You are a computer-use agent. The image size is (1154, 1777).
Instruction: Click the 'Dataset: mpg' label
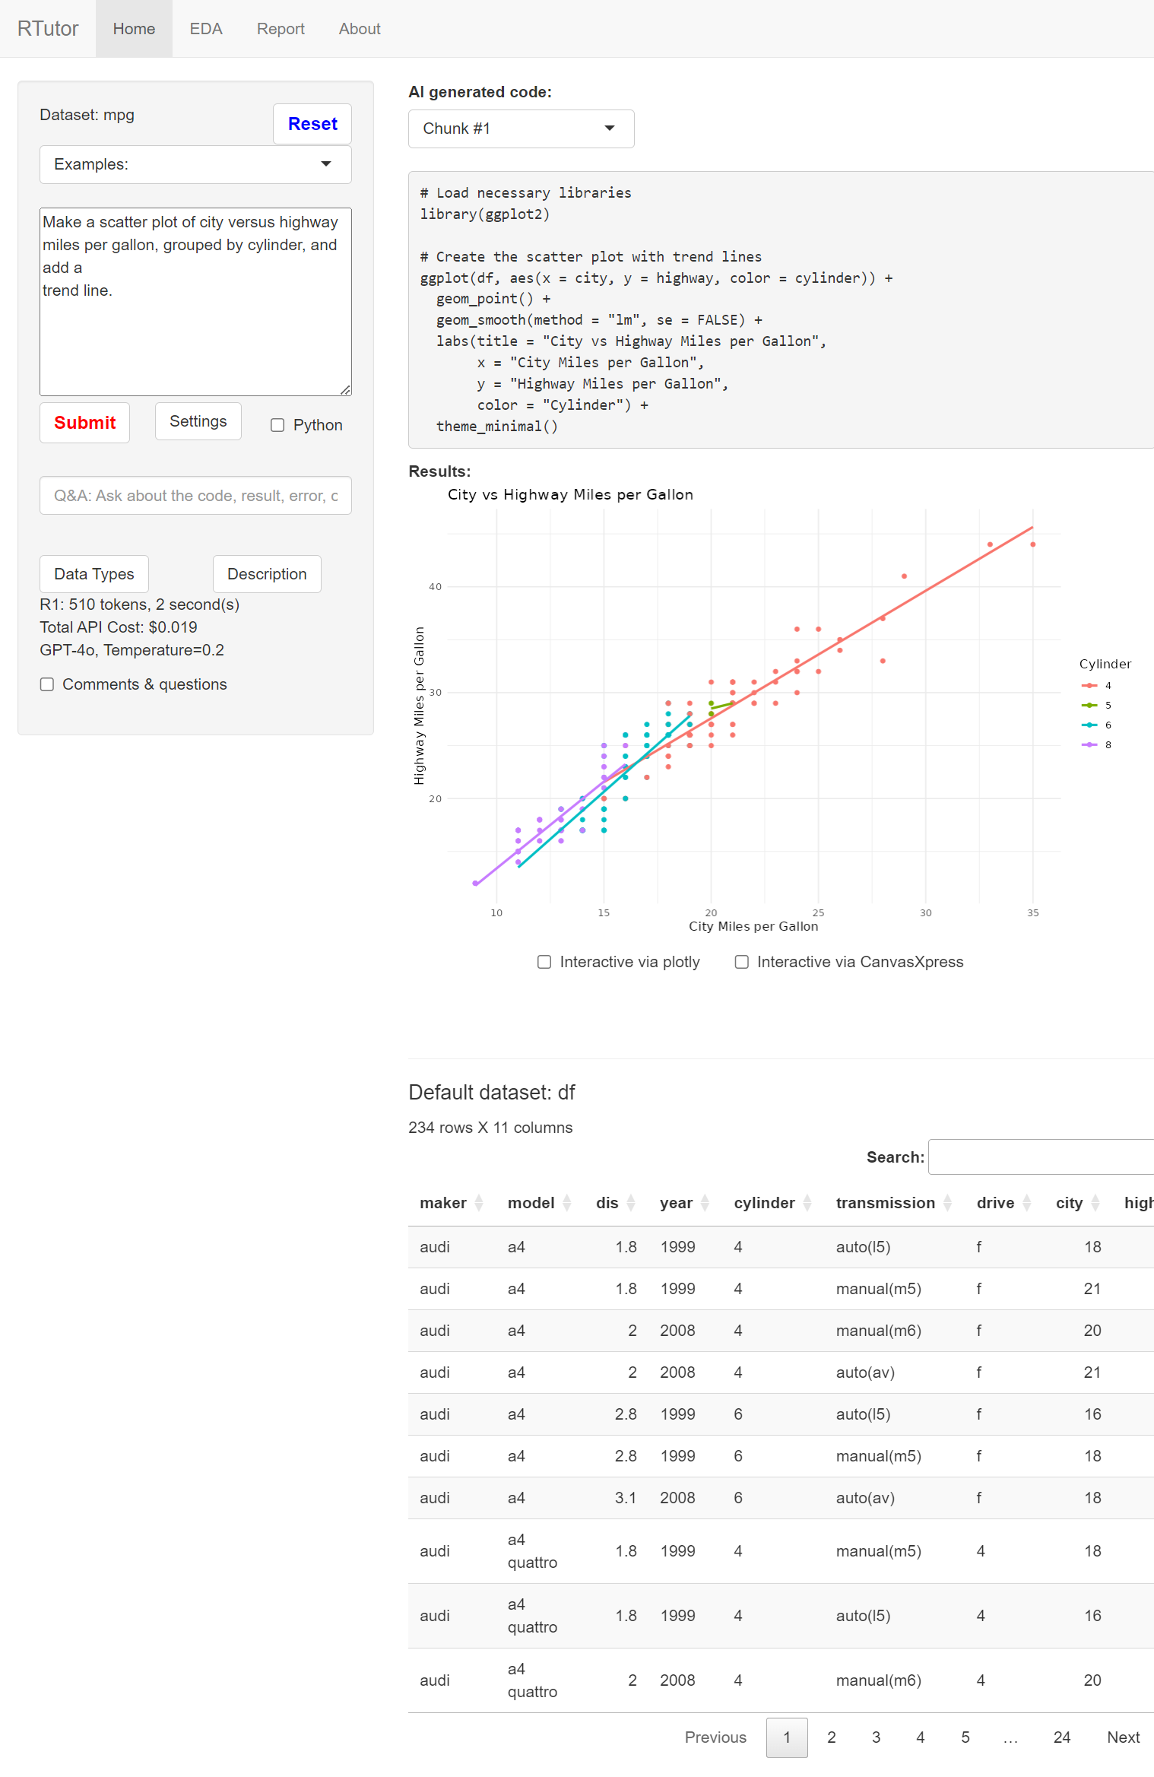coord(87,115)
